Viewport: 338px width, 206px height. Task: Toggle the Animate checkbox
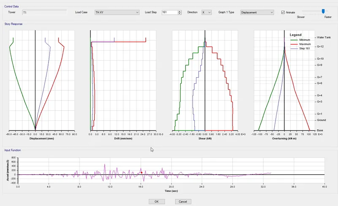tap(283, 13)
